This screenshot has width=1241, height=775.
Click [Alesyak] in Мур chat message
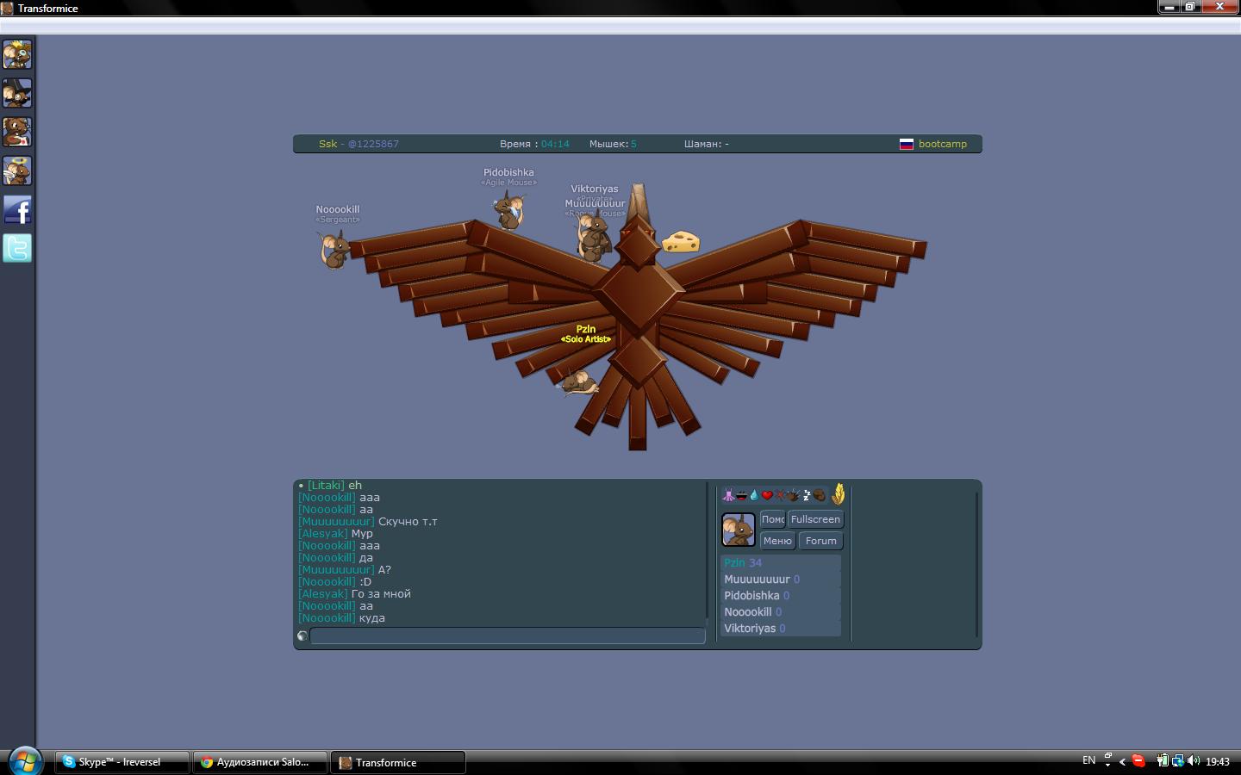click(323, 534)
